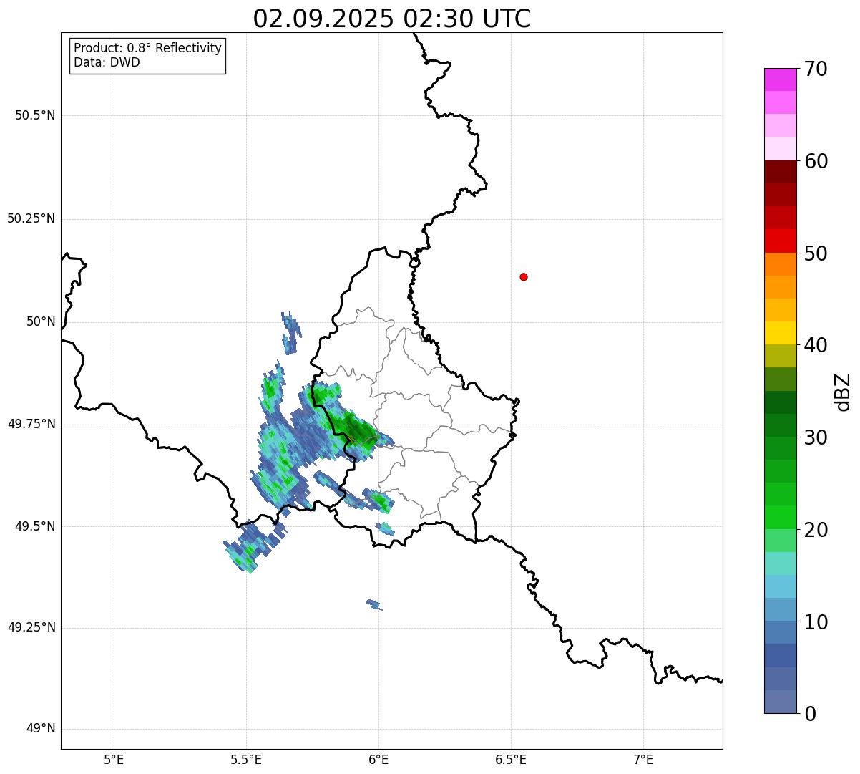Click the 49.75°N latitude label
Image resolution: width=860 pixels, height=774 pixels.
point(31,424)
